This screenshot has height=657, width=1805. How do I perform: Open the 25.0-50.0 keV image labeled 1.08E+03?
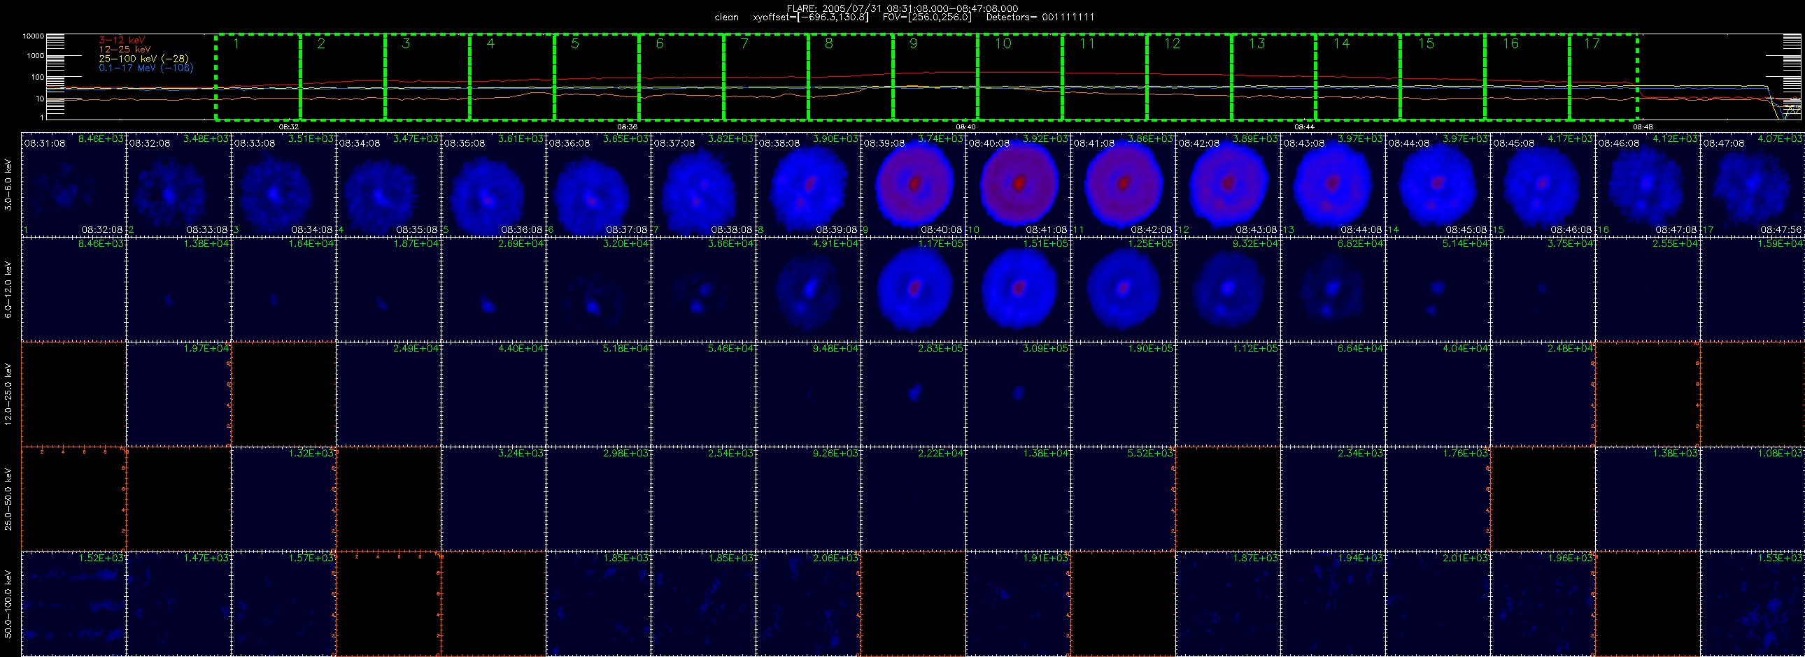tap(1753, 499)
